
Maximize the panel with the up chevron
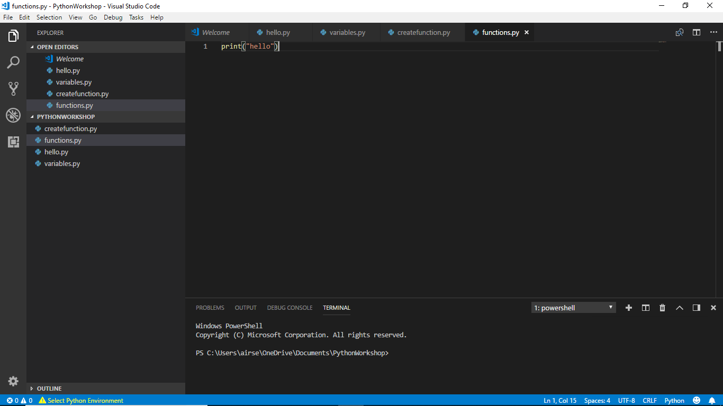[x=680, y=308]
